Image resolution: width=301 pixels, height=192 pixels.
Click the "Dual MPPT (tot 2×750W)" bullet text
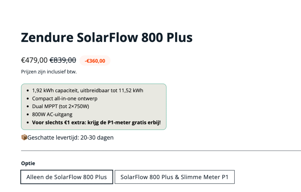click(x=61, y=106)
